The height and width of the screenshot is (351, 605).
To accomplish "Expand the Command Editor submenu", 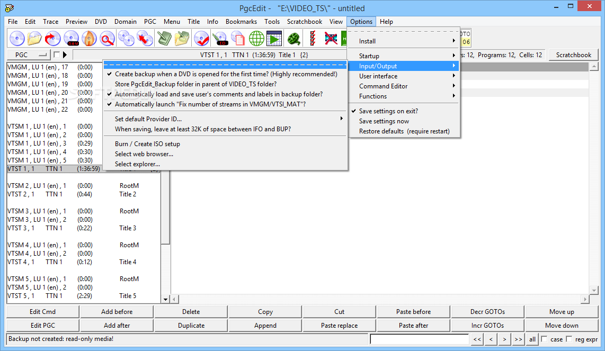I will coord(404,86).
